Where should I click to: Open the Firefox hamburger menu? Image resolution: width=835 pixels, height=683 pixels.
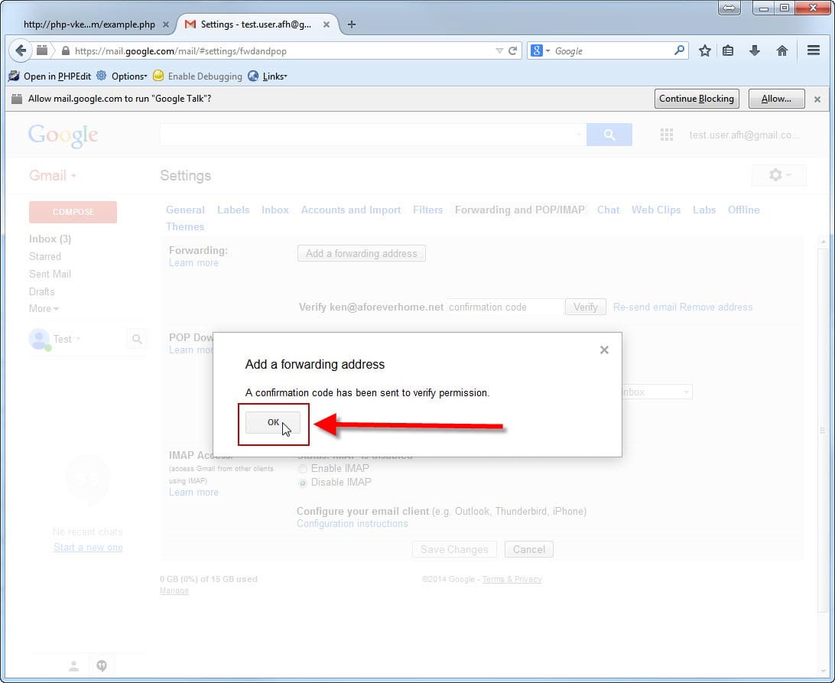[x=814, y=50]
